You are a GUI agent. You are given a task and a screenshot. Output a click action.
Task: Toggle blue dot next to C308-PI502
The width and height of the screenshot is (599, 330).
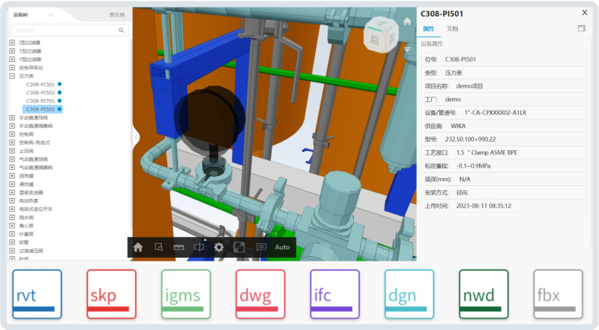pyautogui.click(x=60, y=92)
